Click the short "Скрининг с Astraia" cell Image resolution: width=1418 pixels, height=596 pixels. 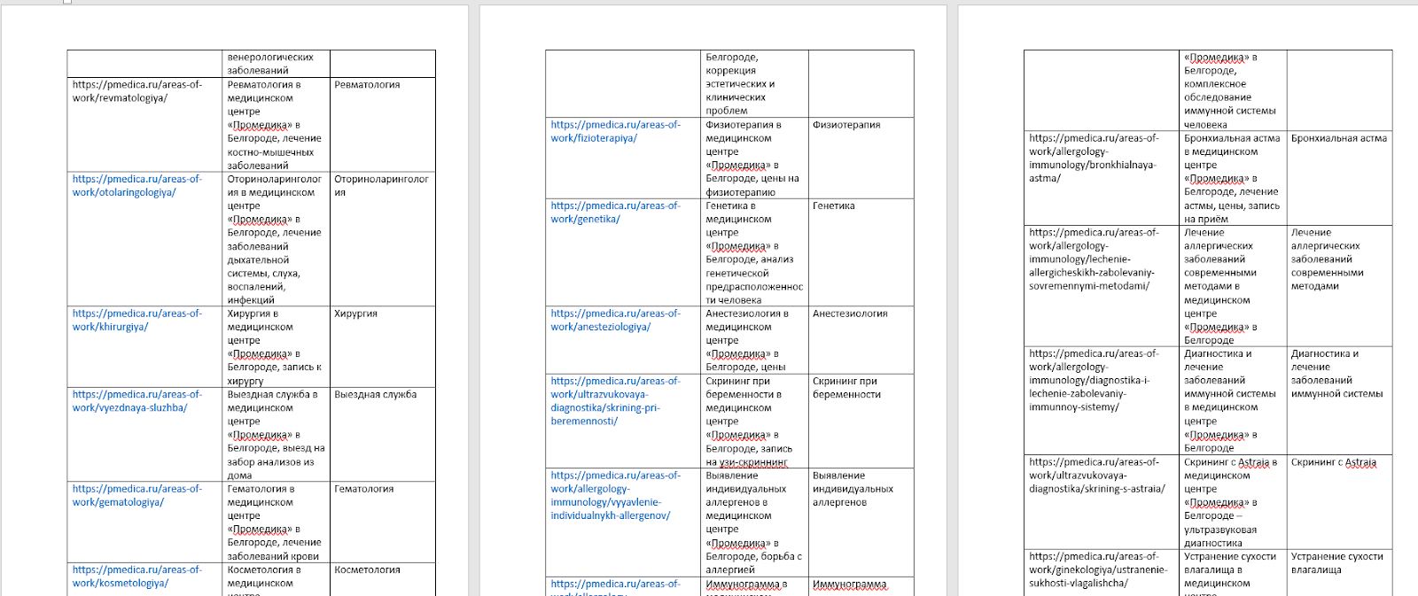(x=1339, y=502)
